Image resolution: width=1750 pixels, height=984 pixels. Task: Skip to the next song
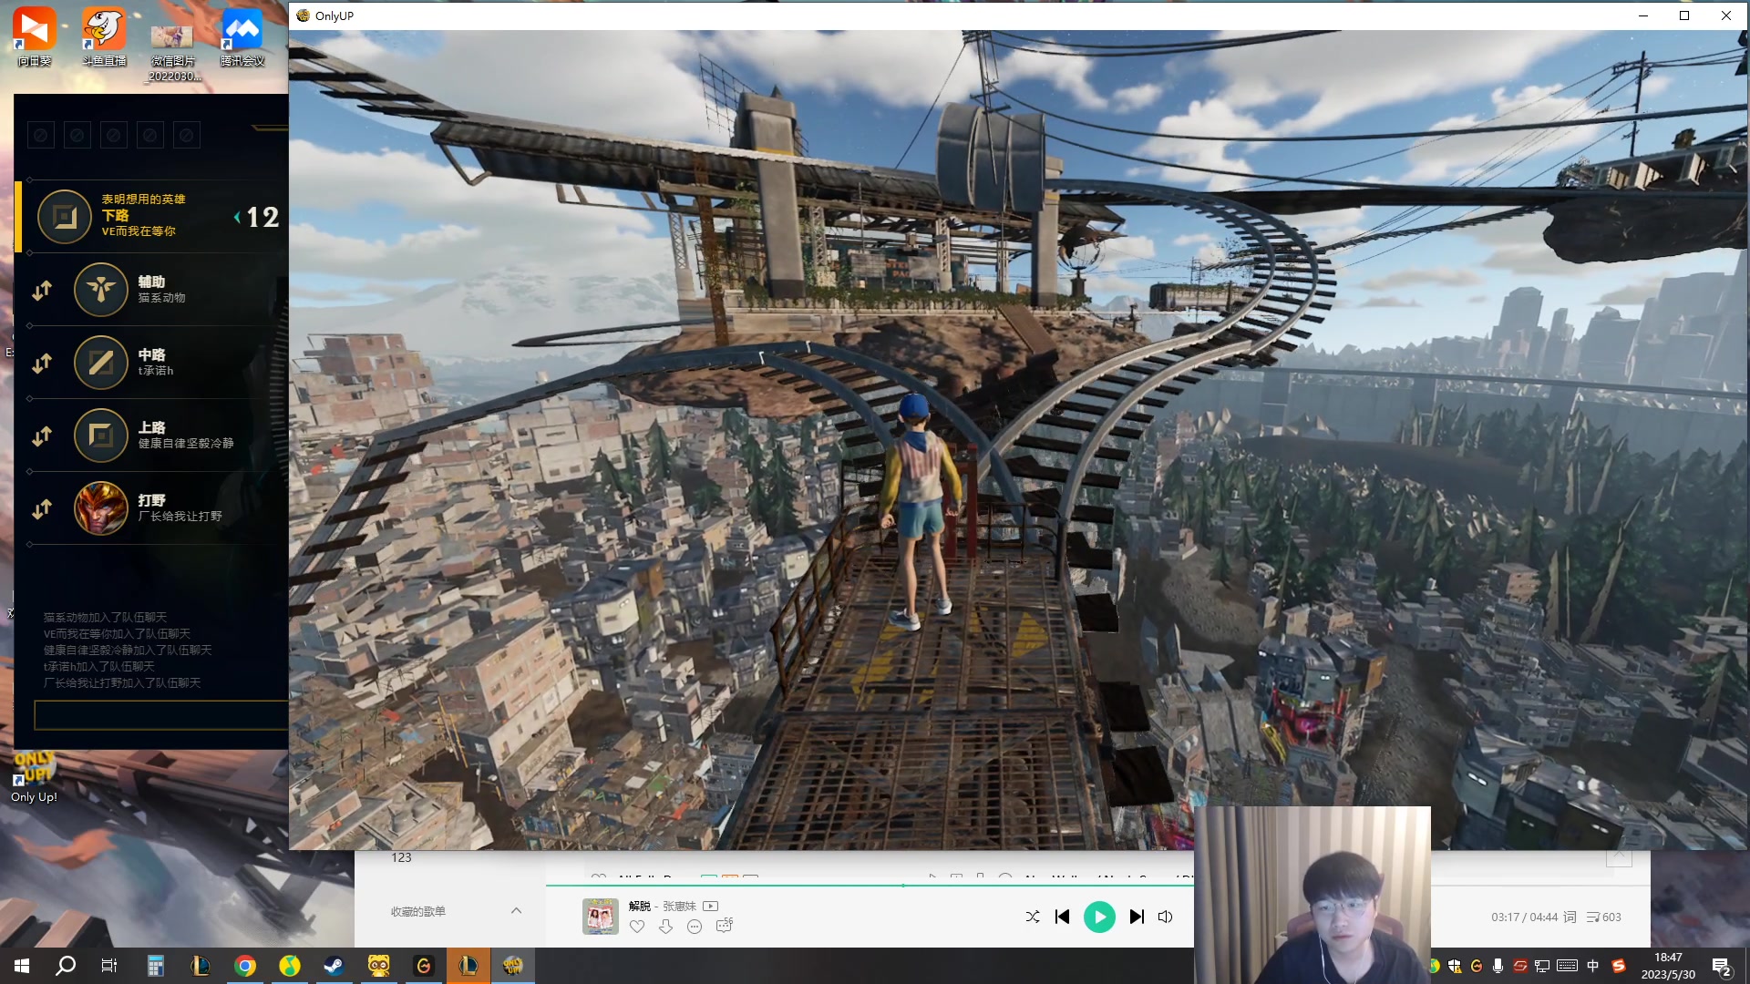[x=1137, y=917]
